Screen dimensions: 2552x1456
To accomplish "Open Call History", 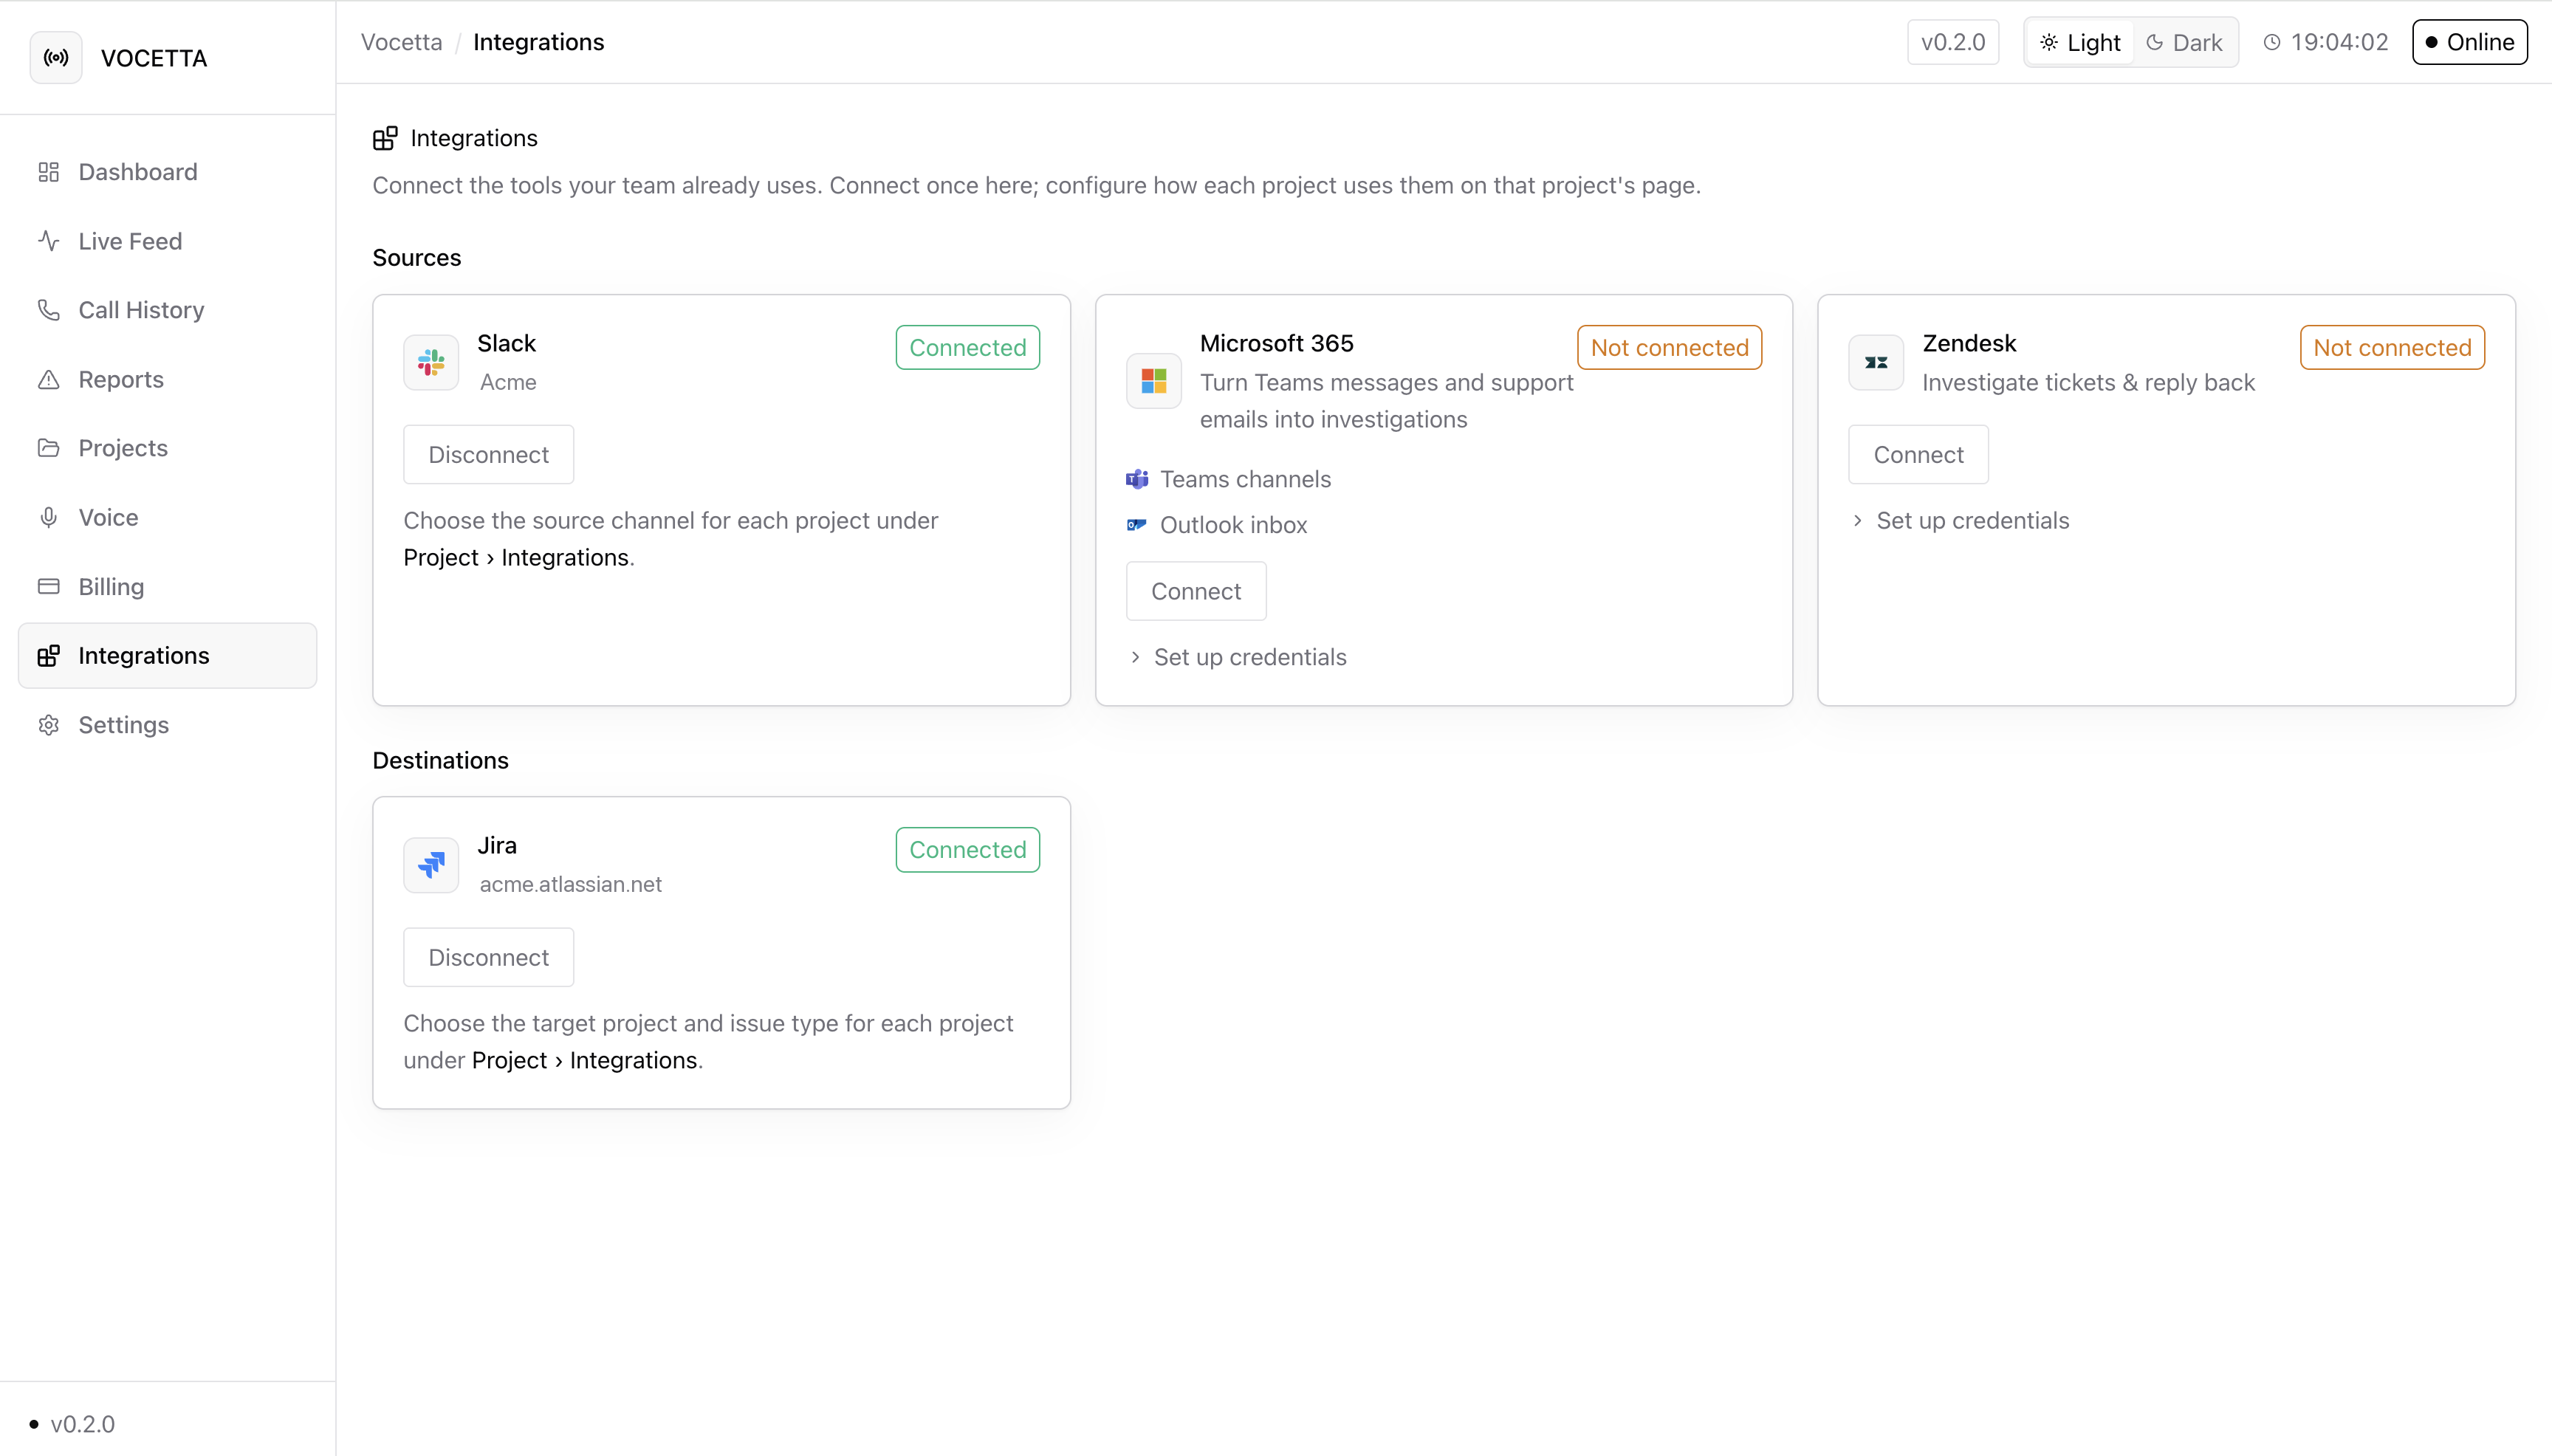I will coord(167,310).
